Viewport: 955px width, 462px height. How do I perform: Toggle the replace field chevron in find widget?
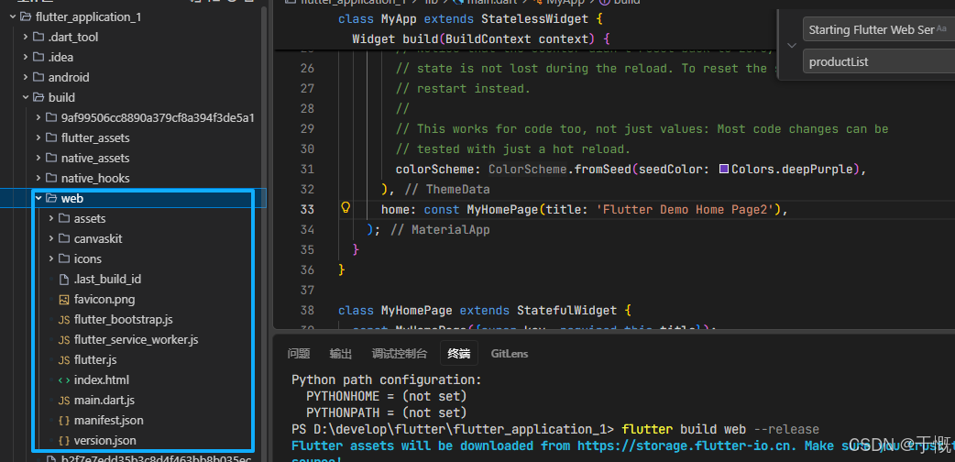pos(791,45)
